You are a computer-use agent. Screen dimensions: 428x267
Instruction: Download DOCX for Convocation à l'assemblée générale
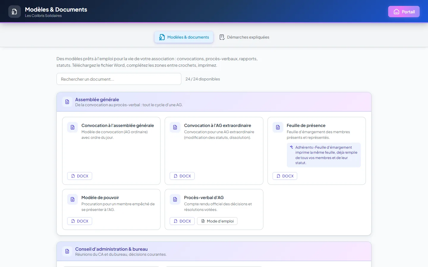[x=80, y=176]
